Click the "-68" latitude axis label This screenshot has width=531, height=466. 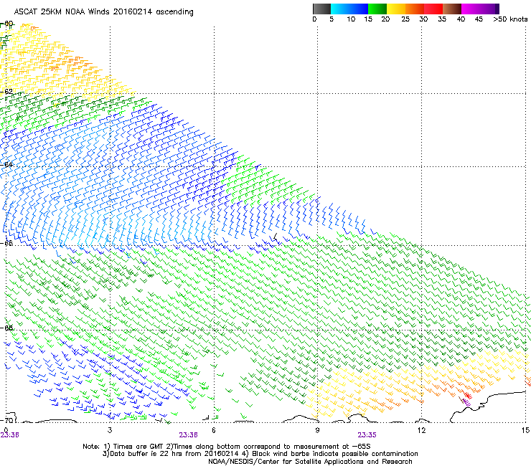pos(6,328)
